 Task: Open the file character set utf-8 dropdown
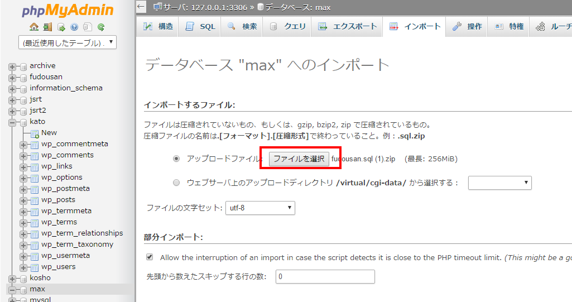click(x=260, y=208)
